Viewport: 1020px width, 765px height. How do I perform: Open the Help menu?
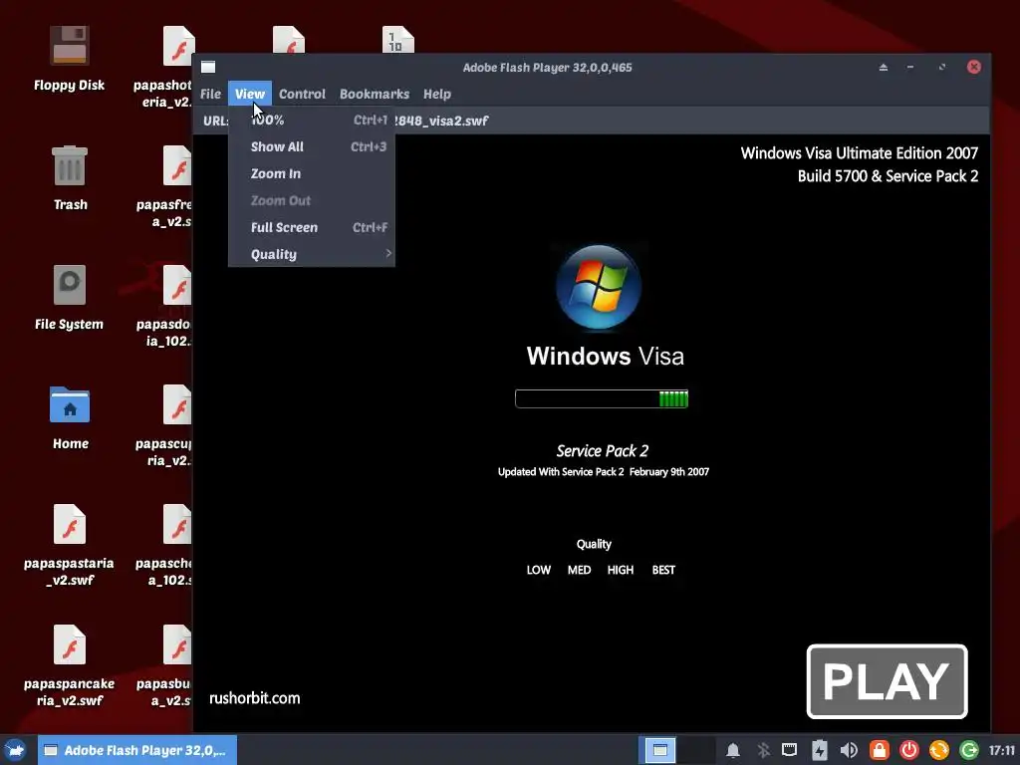point(437,94)
